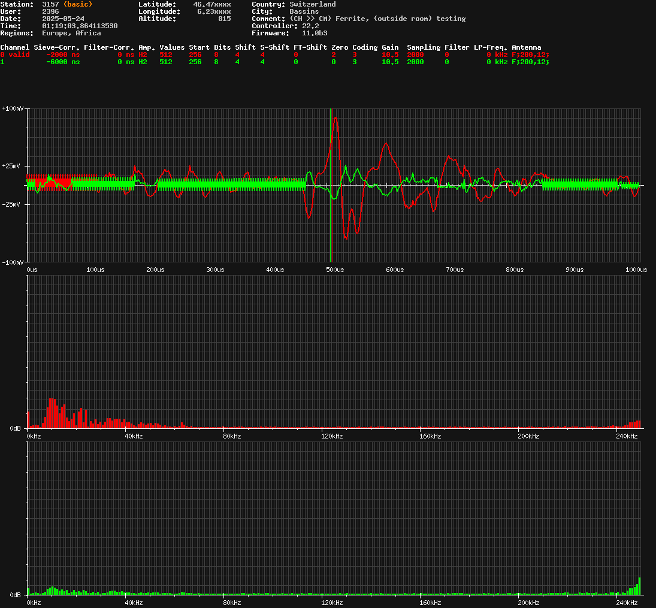656x608 pixels.
Task: Click the 1000us time axis label
Action: pos(636,270)
